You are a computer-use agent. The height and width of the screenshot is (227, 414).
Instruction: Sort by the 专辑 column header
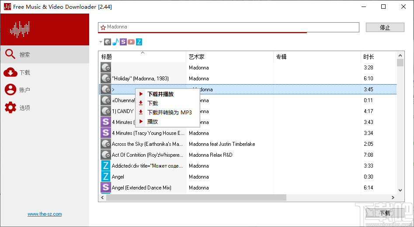click(x=317, y=57)
